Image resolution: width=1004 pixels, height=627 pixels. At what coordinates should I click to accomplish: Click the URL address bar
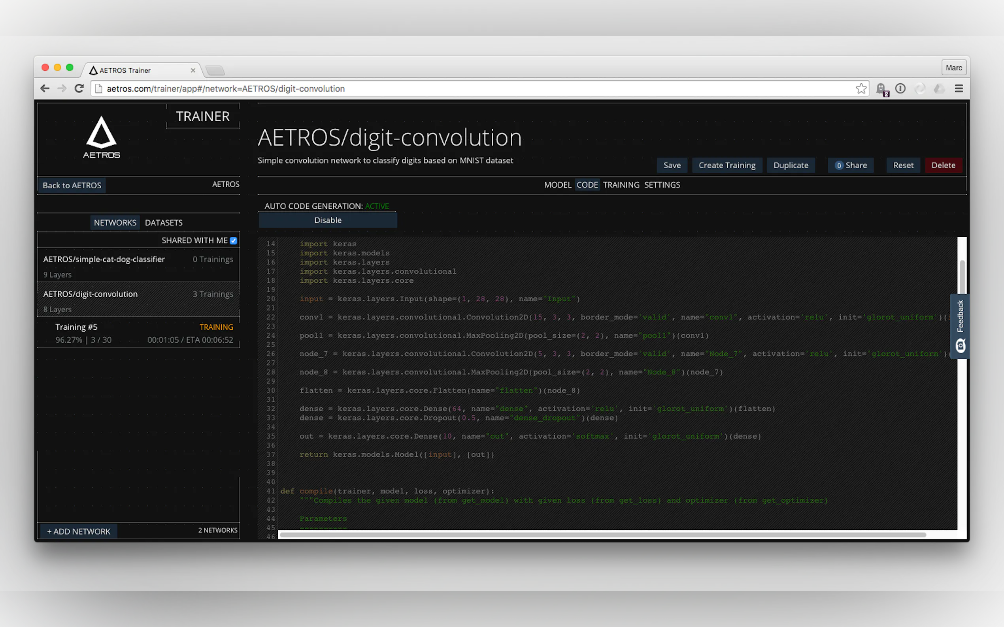click(x=457, y=88)
